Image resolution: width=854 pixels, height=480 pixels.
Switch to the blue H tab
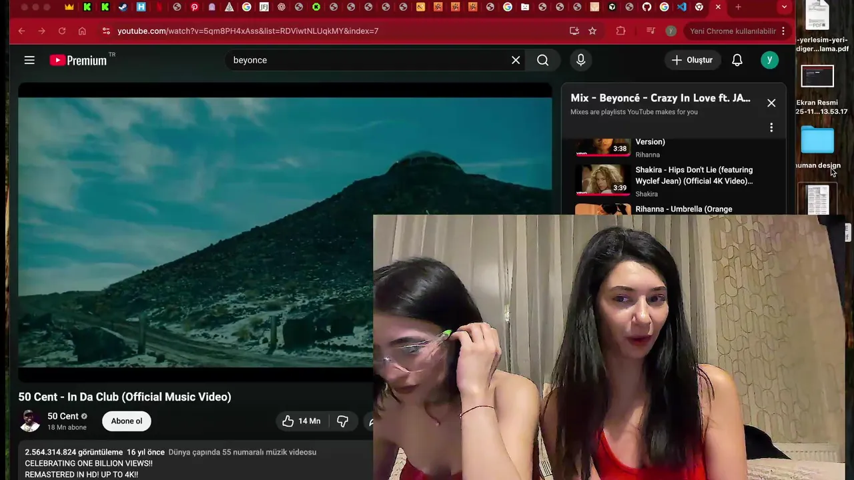click(141, 7)
